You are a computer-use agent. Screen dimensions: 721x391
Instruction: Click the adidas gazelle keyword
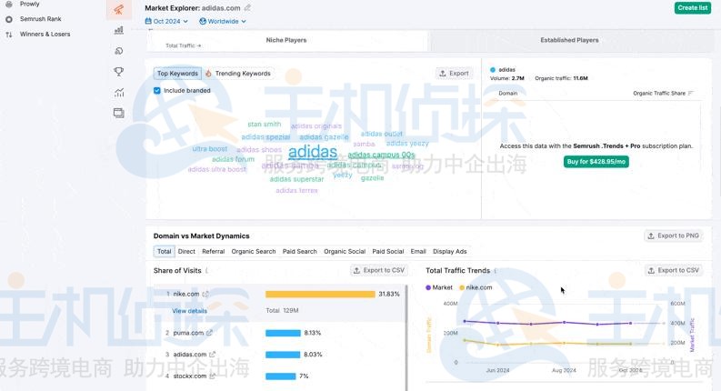324,137
